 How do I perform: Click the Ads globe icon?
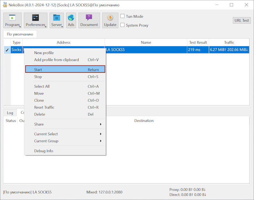coord(71,18)
